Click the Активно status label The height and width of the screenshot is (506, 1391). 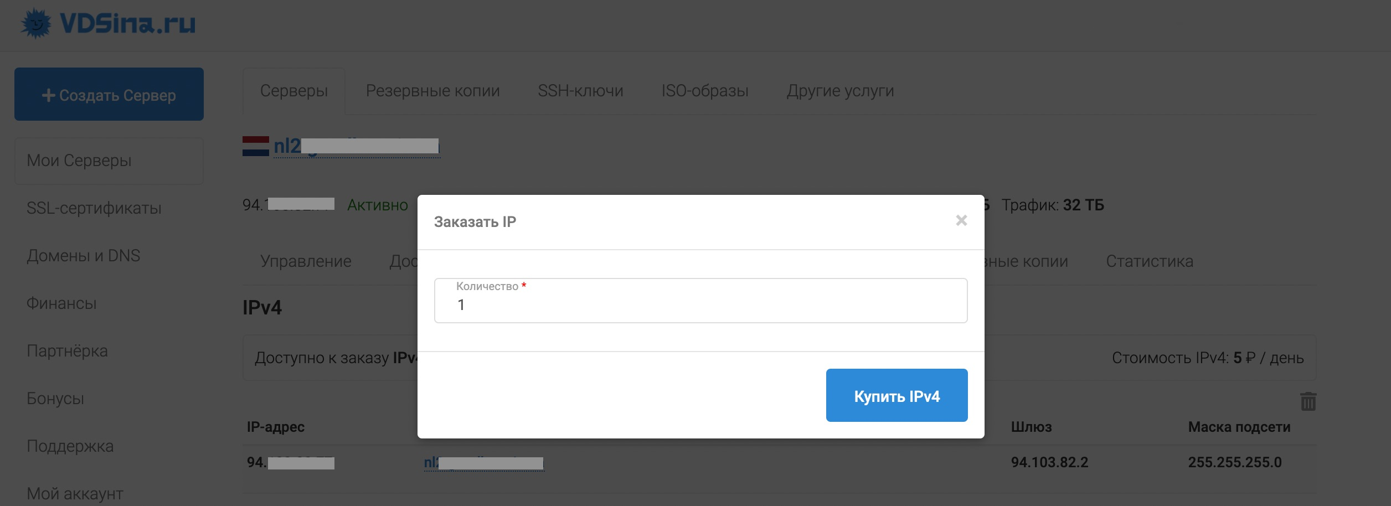378,205
